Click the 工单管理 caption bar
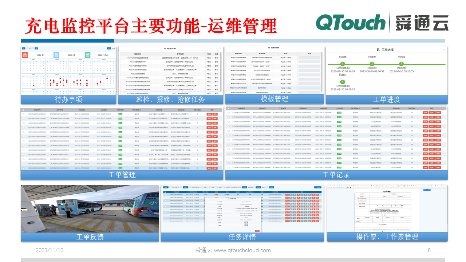 (122, 175)
